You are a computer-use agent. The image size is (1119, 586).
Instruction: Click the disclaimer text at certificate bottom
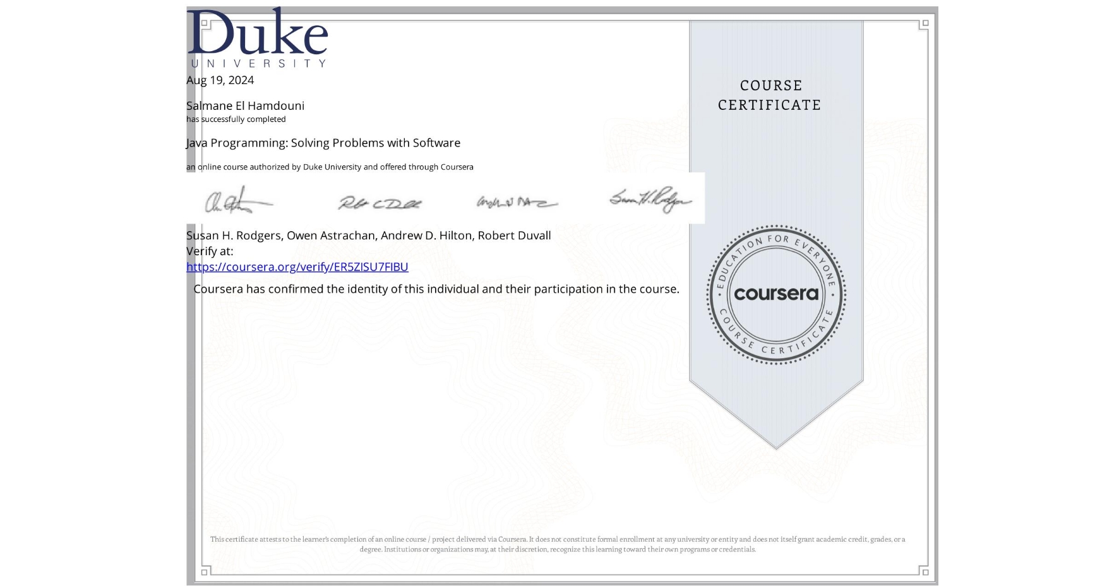pos(558,544)
